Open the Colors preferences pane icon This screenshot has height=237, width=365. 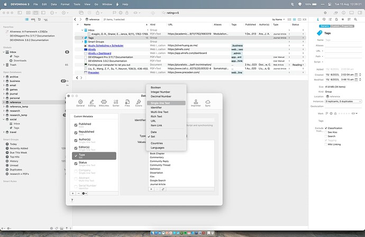[139, 103]
